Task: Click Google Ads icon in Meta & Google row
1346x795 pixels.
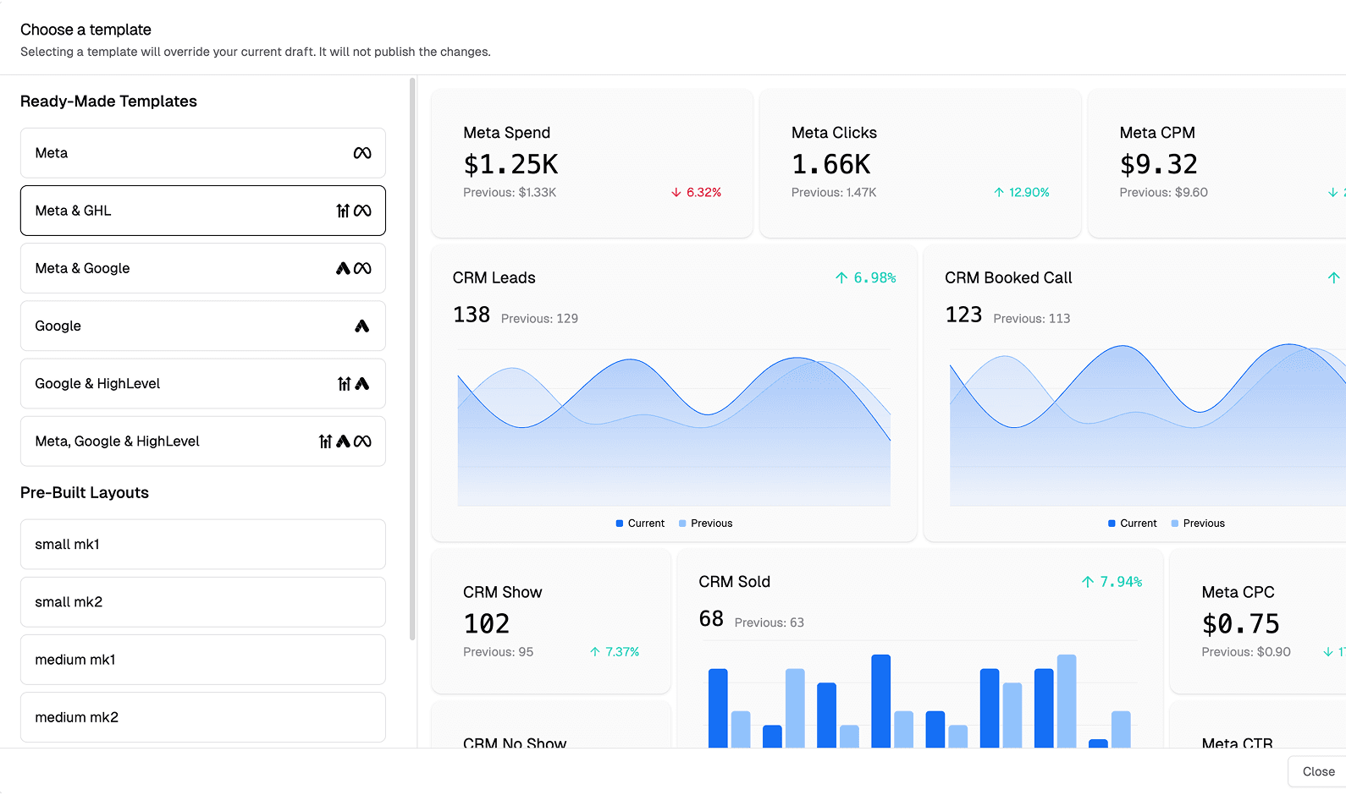Action: click(x=343, y=268)
